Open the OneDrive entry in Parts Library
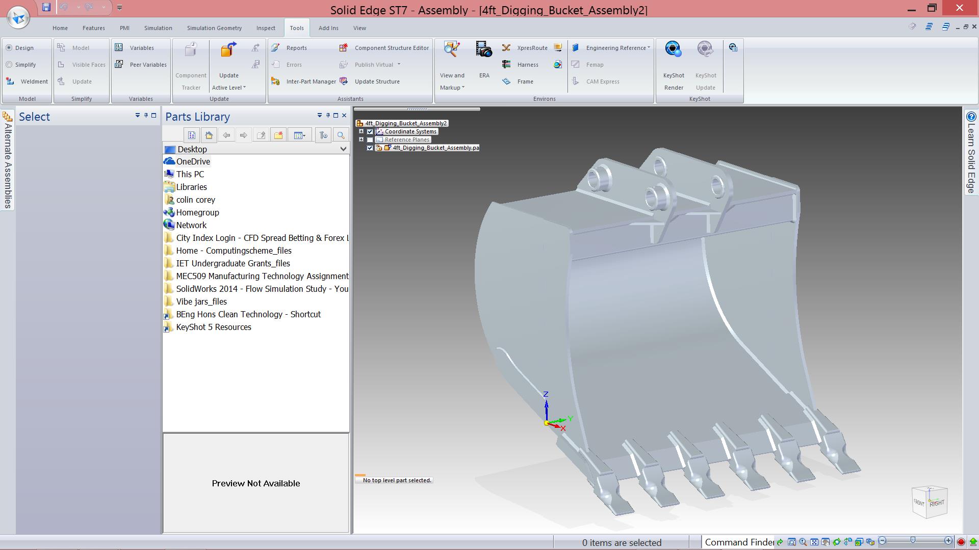 [187, 161]
